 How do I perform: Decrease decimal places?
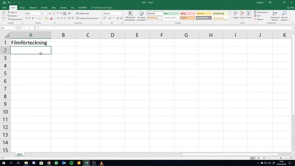(121, 18)
